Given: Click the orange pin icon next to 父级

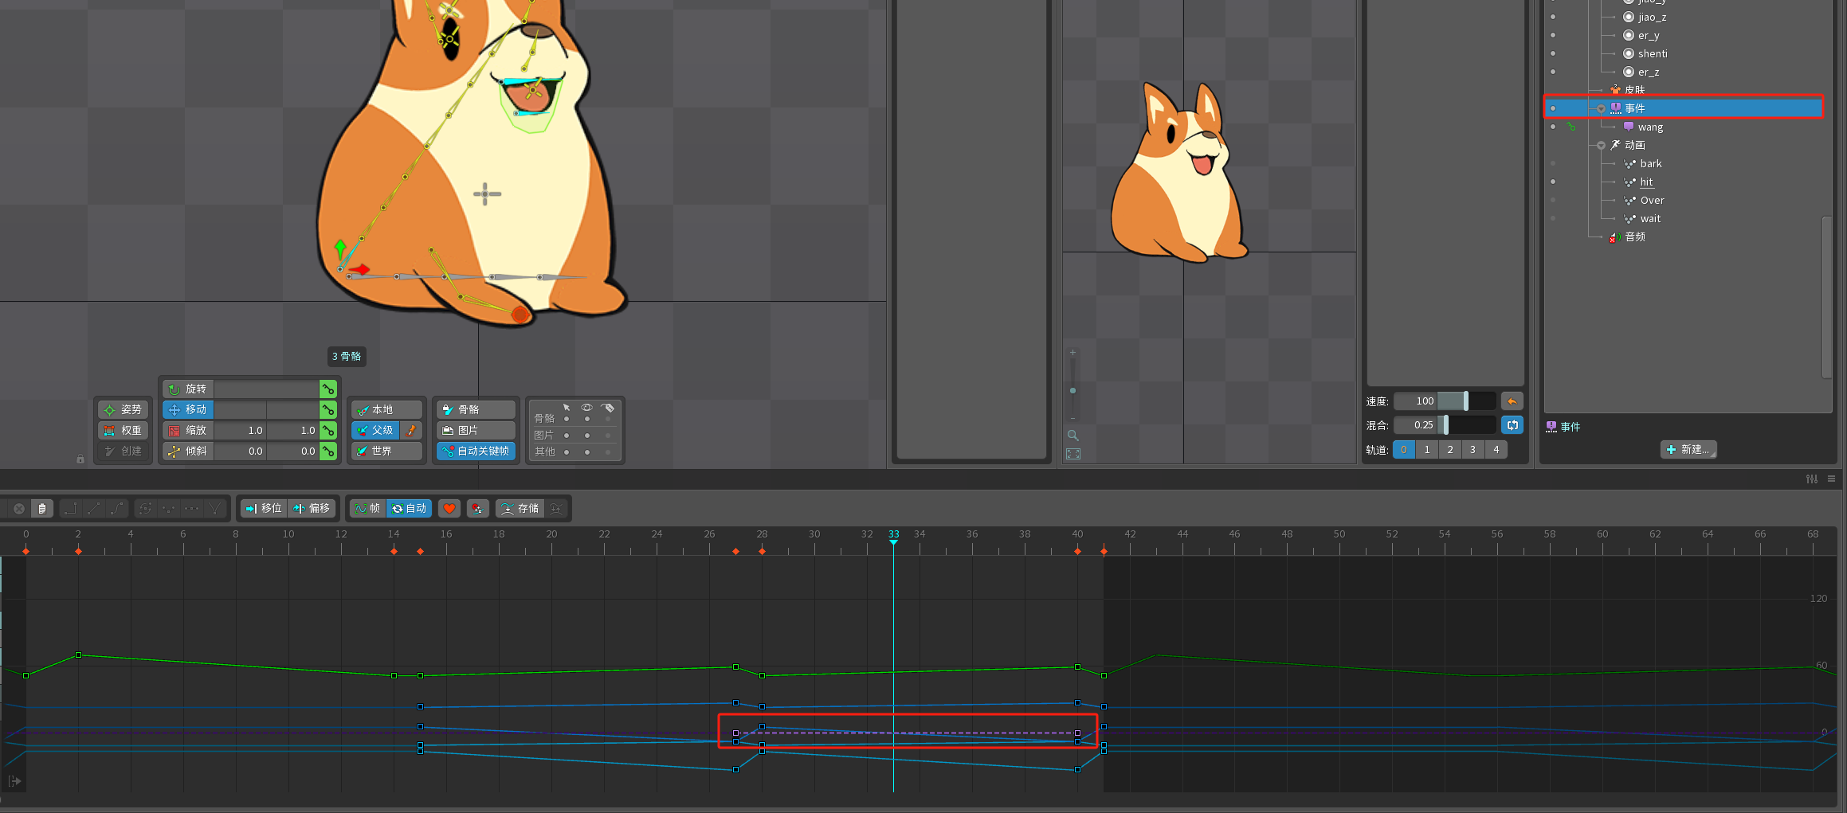Looking at the screenshot, I should pyautogui.click(x=411, y=430).
